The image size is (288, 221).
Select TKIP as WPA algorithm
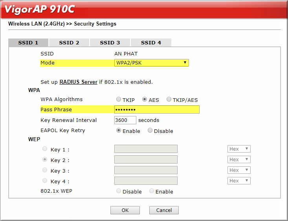click(119, 99)
